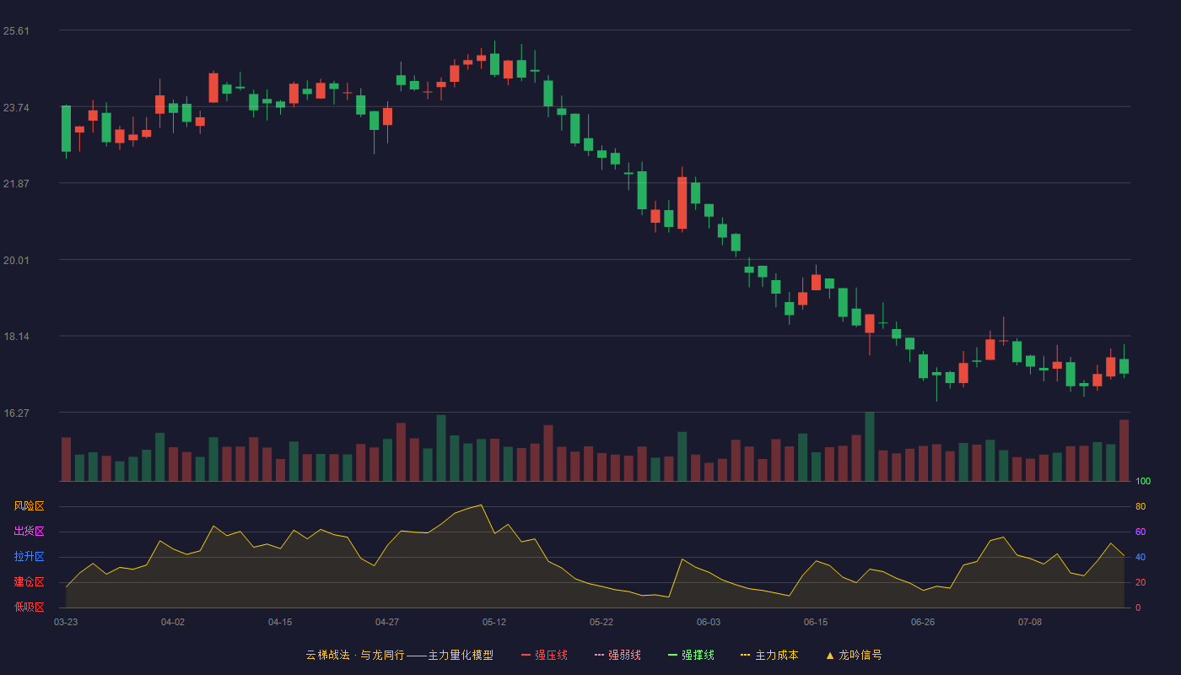The image size is (1181, 675).
Task: Click the 低吸区 zone label
Action: [29, 607]
